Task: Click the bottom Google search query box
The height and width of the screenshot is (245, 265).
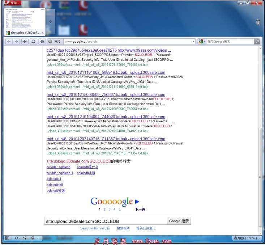Action: [x=106, y=221]
